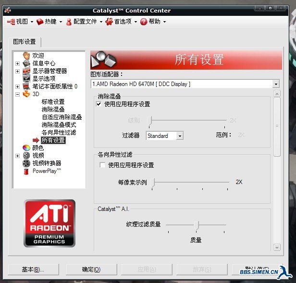Screen dimensions: 296x283
Task: Click the 帮助 help question mark icon
Action: pyautogui.click(x=144, y=22)
